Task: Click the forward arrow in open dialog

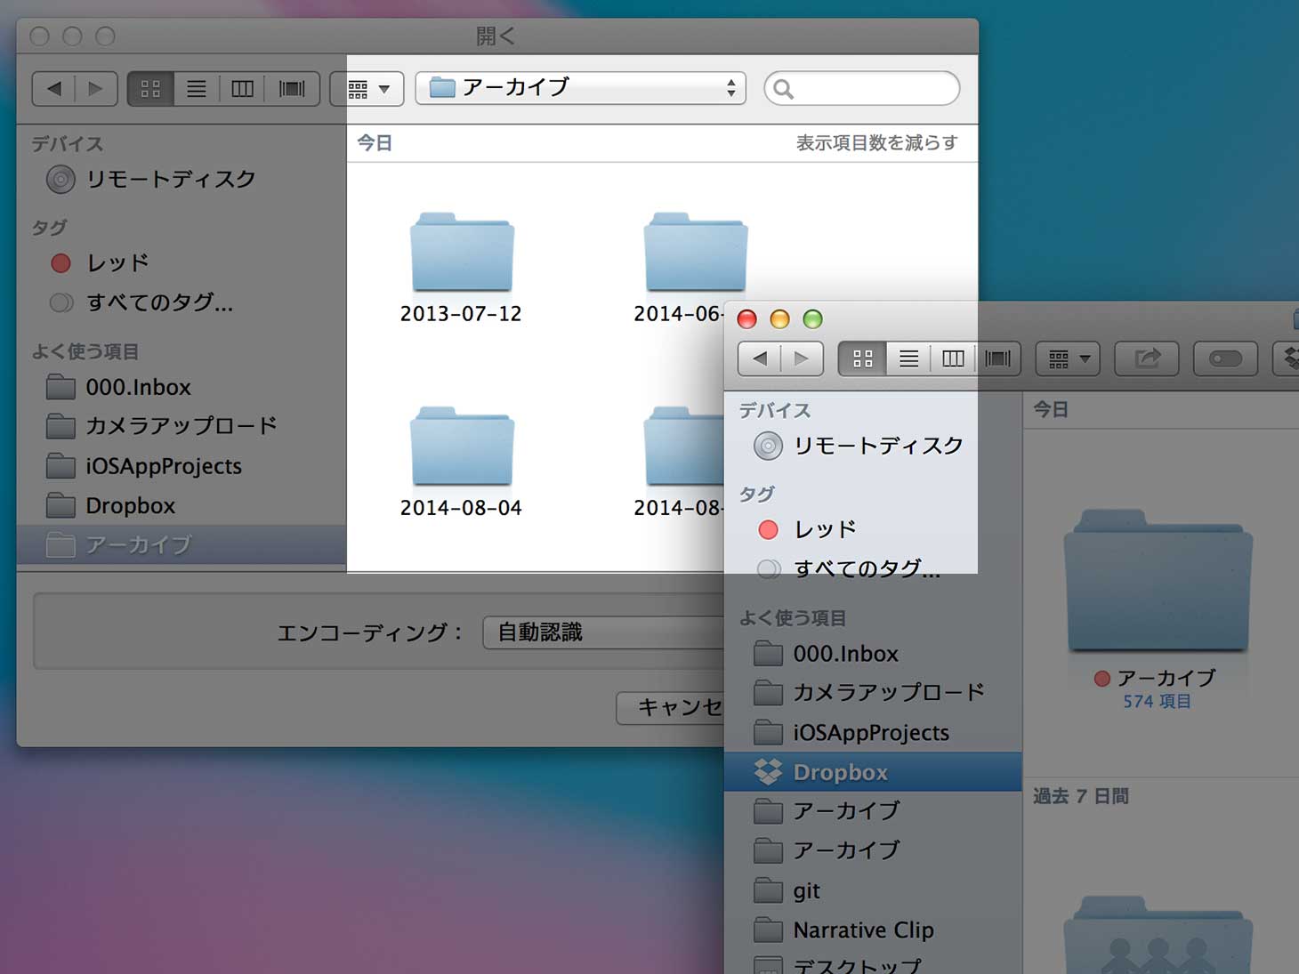Action: coord(96,88)
